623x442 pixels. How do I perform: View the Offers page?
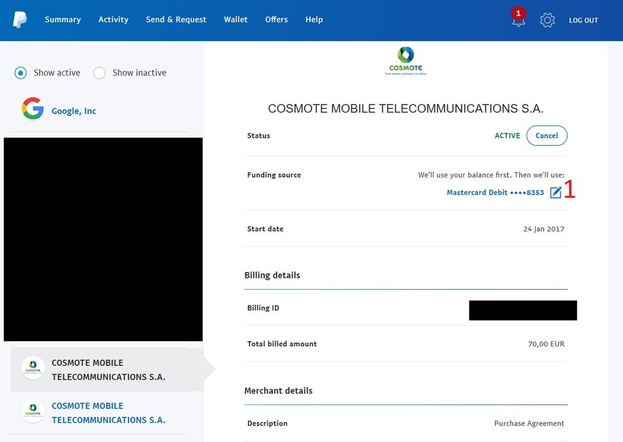[x=276, y=20]
